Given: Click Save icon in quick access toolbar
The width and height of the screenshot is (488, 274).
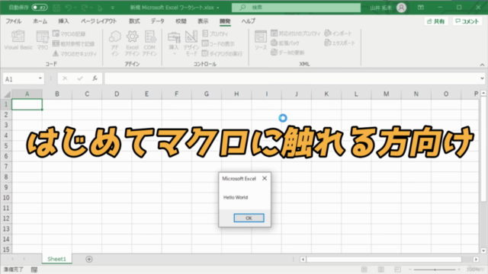Looking at the screenshot, I should click(56, 8).
